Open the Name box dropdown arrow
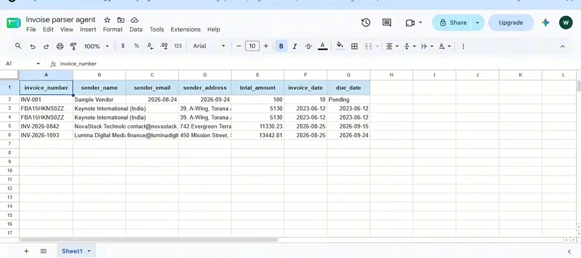The height and width of the screenshot is (258, 581). (38, 64)
